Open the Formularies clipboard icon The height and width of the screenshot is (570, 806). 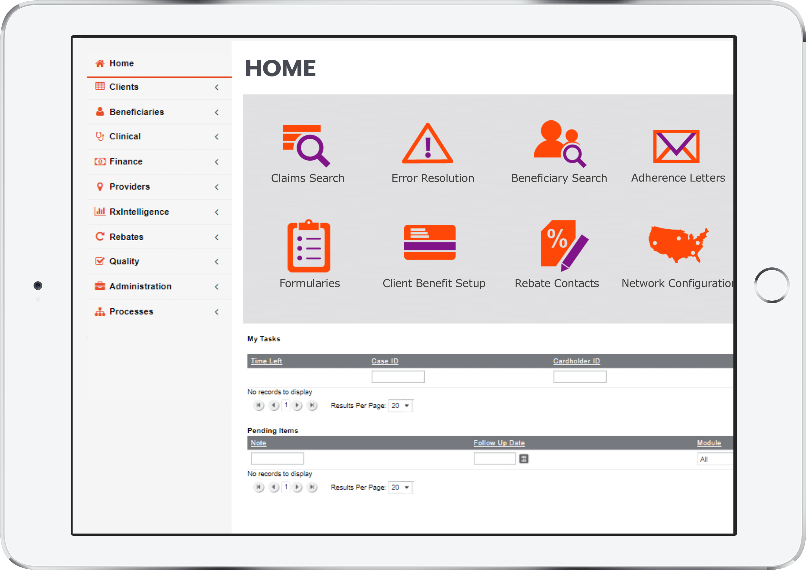click(308, 246)
